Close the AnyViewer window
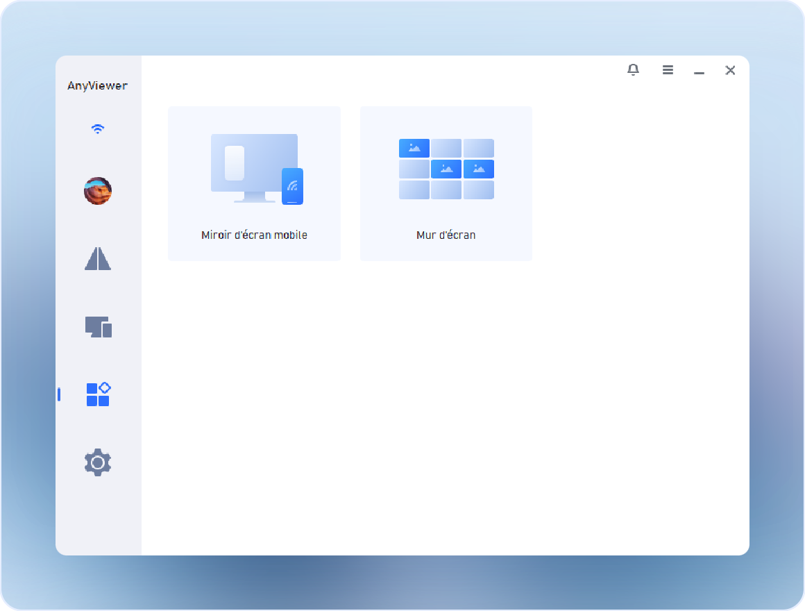 tap(730, 70)
